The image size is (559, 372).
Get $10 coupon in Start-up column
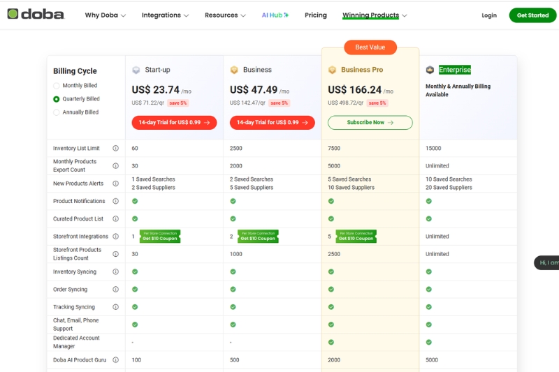[160, 237]
